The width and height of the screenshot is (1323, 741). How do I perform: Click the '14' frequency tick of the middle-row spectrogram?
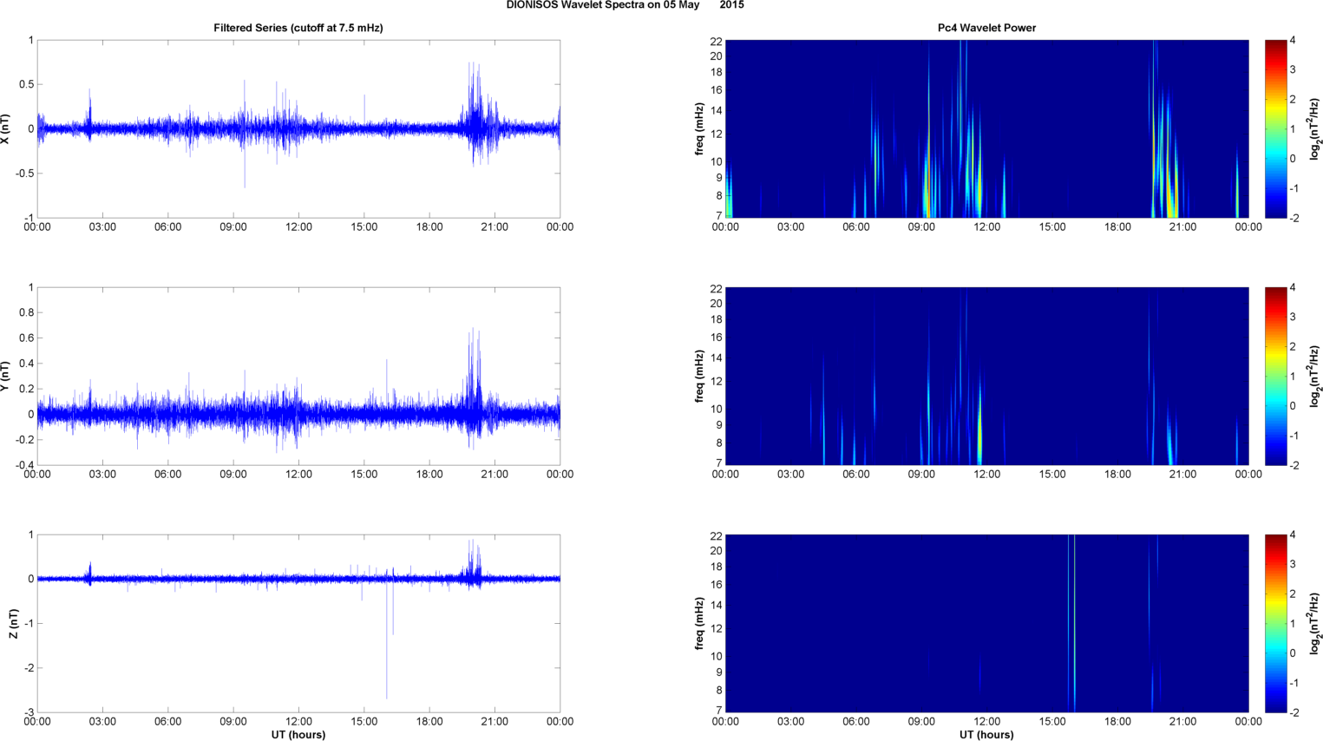(717, 357)
